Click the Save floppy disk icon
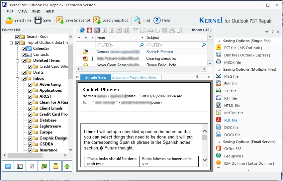Screen dimensions: 283x181 (x=38, y=20)
